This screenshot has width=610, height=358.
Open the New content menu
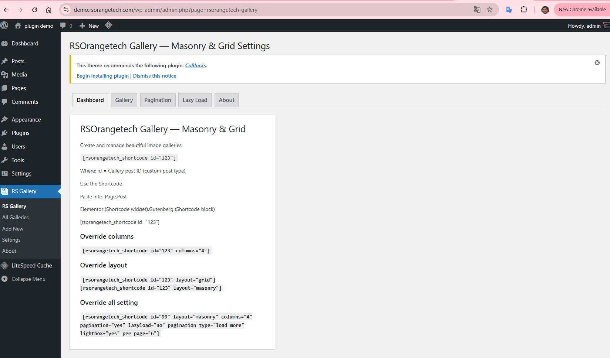[89, 26]
